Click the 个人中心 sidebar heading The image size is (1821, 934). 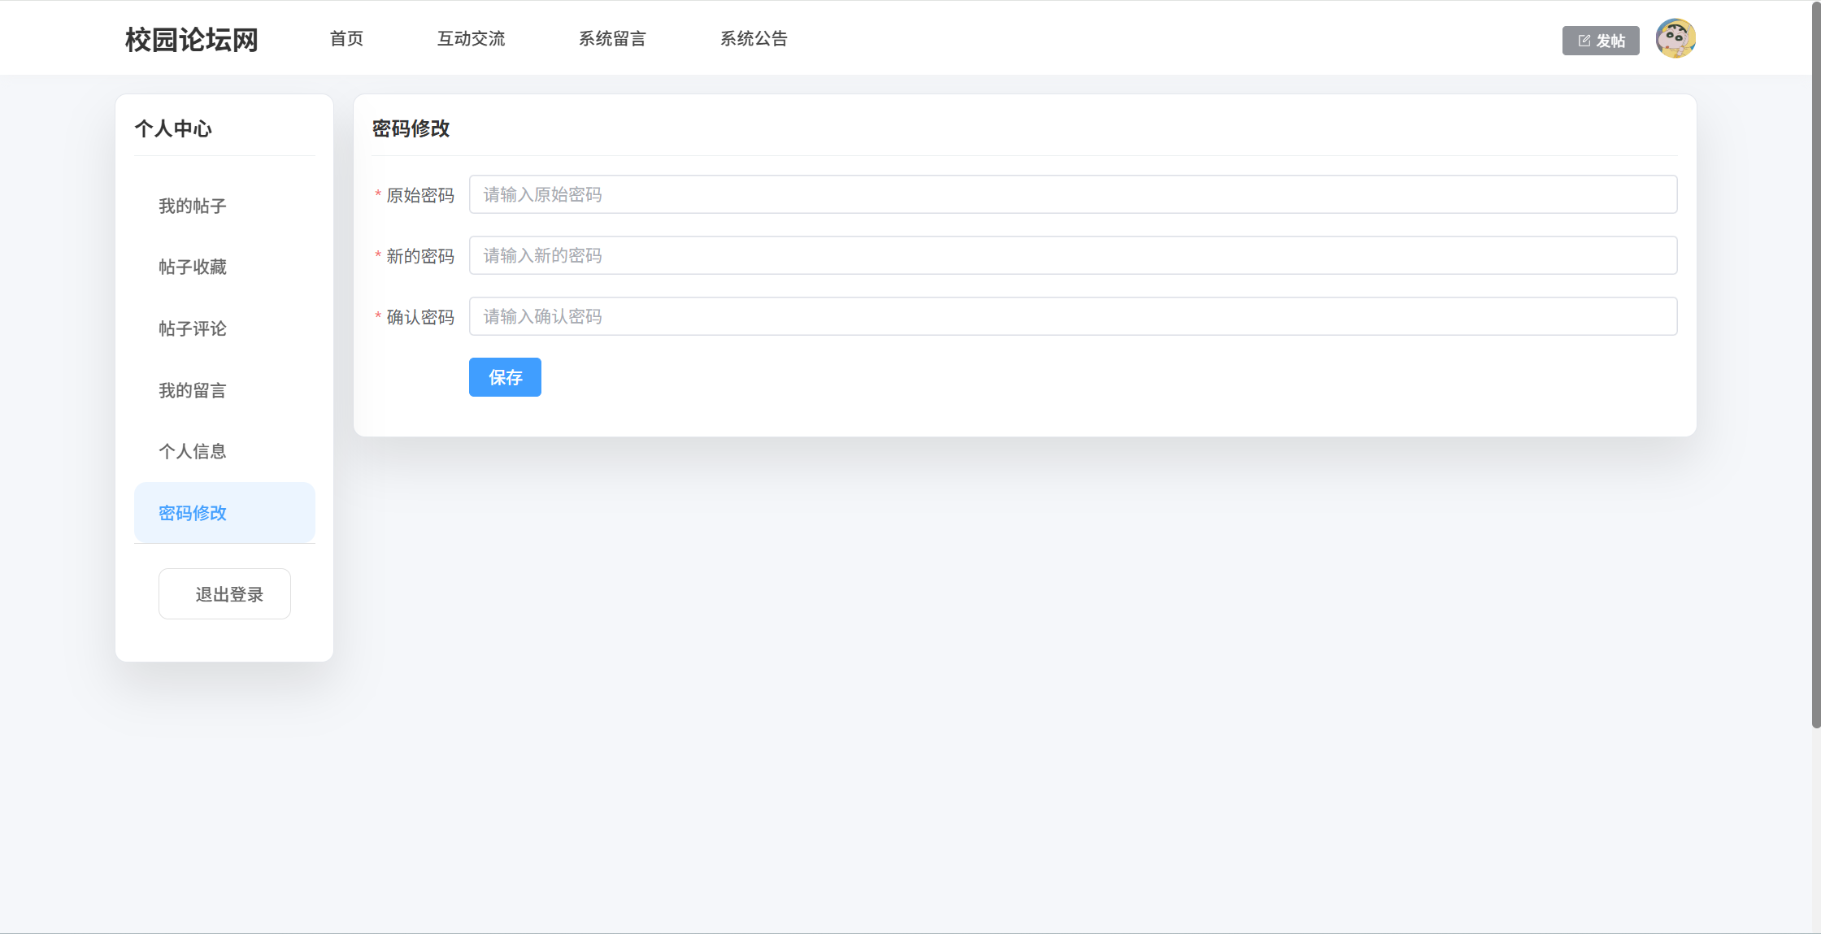173,128
